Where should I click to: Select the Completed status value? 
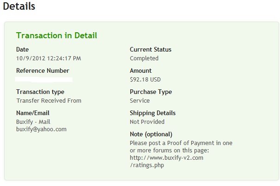tap(144, 58)
